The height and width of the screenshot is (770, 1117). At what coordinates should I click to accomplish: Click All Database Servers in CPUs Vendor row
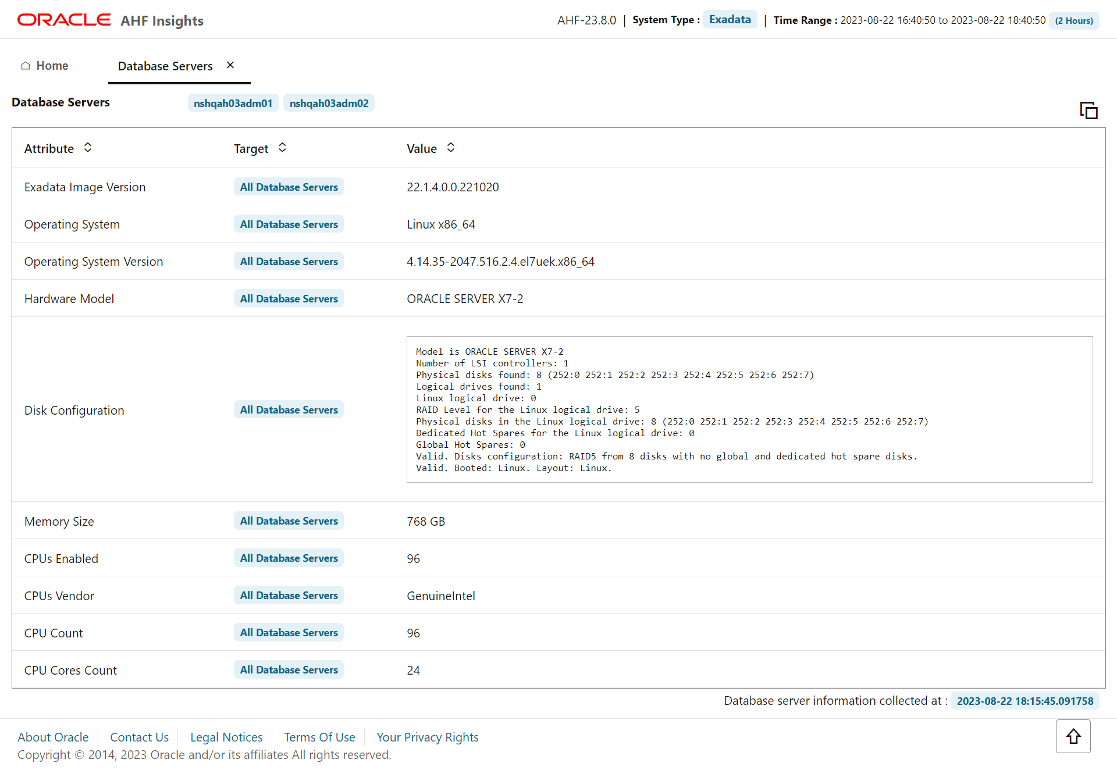pos(289,595)
